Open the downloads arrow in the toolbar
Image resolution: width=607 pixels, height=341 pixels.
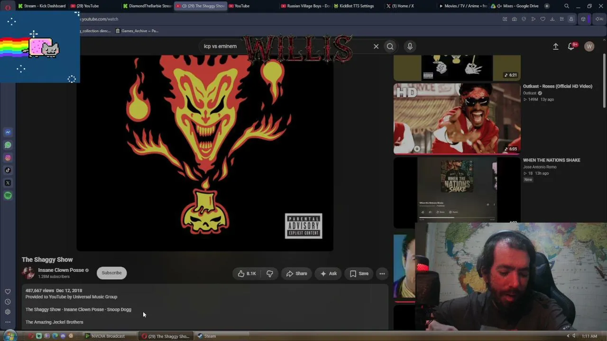pos(552,19)
